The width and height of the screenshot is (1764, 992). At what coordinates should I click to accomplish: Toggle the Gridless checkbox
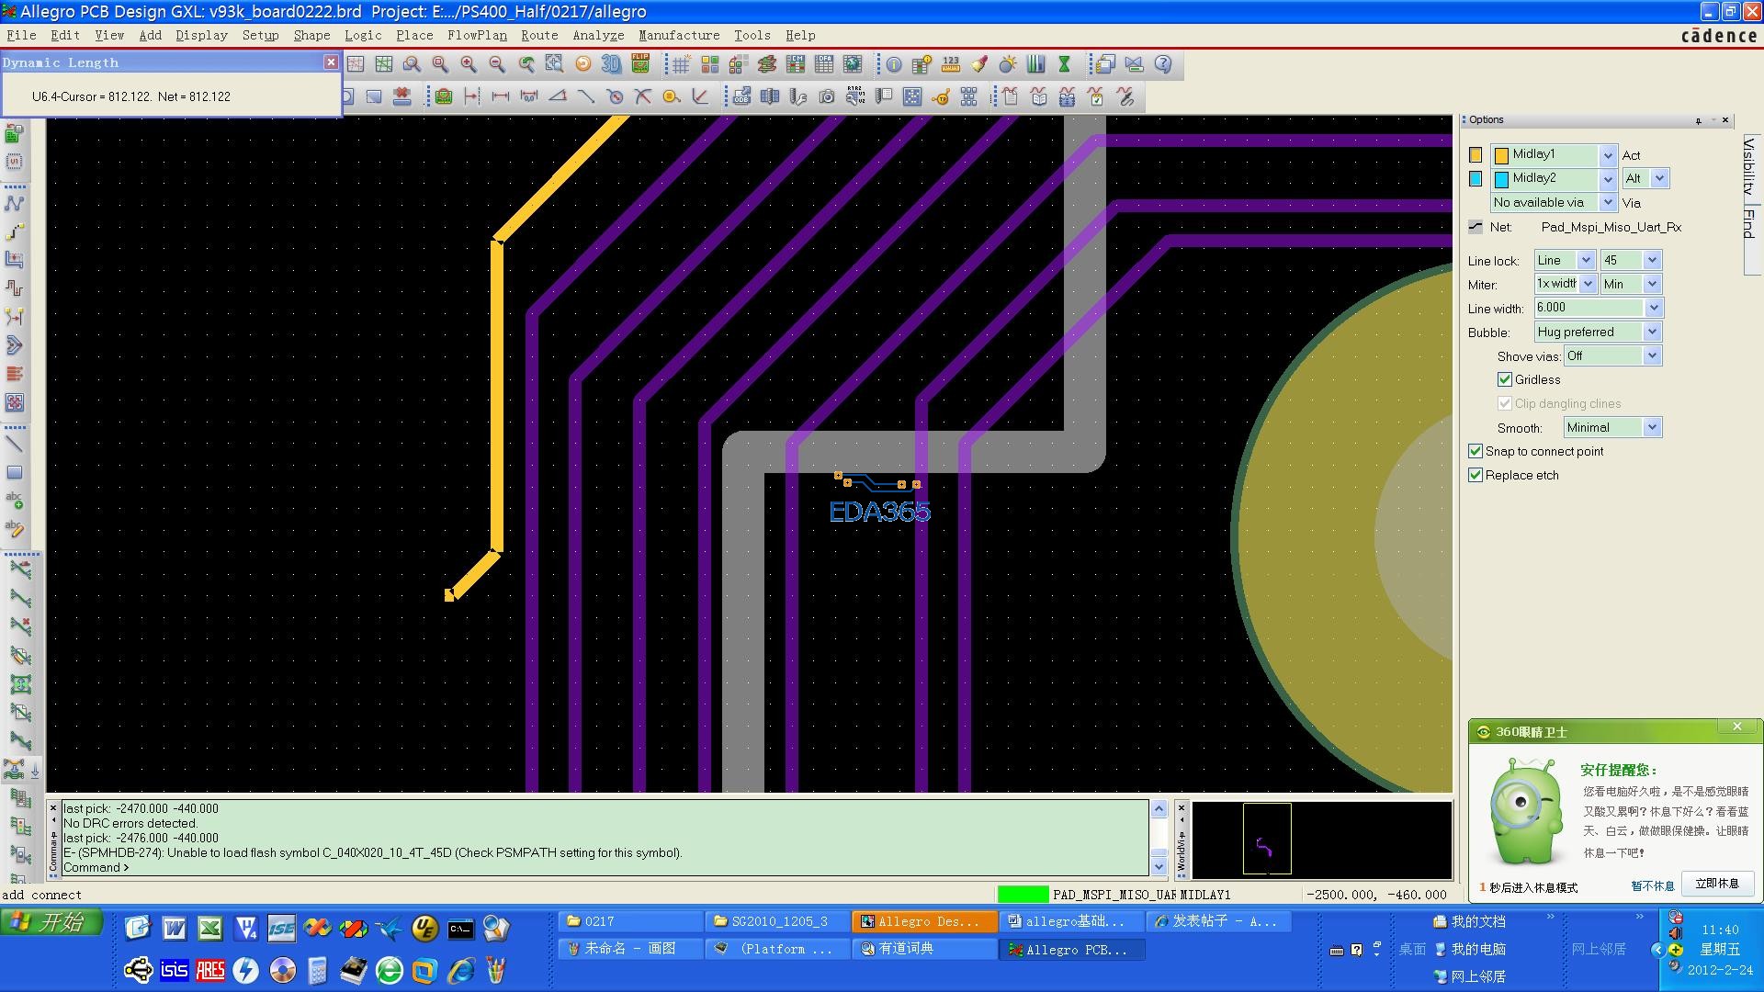pyautogui.click(x=1504, y=379)
